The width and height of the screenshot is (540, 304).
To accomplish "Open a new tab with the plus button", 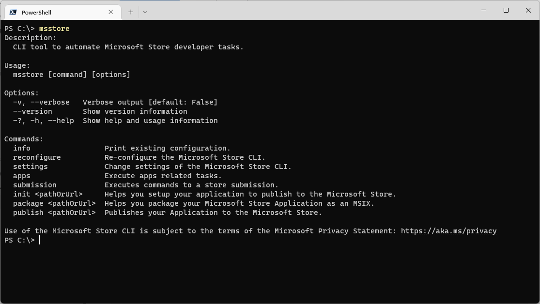I will point(131,12).
